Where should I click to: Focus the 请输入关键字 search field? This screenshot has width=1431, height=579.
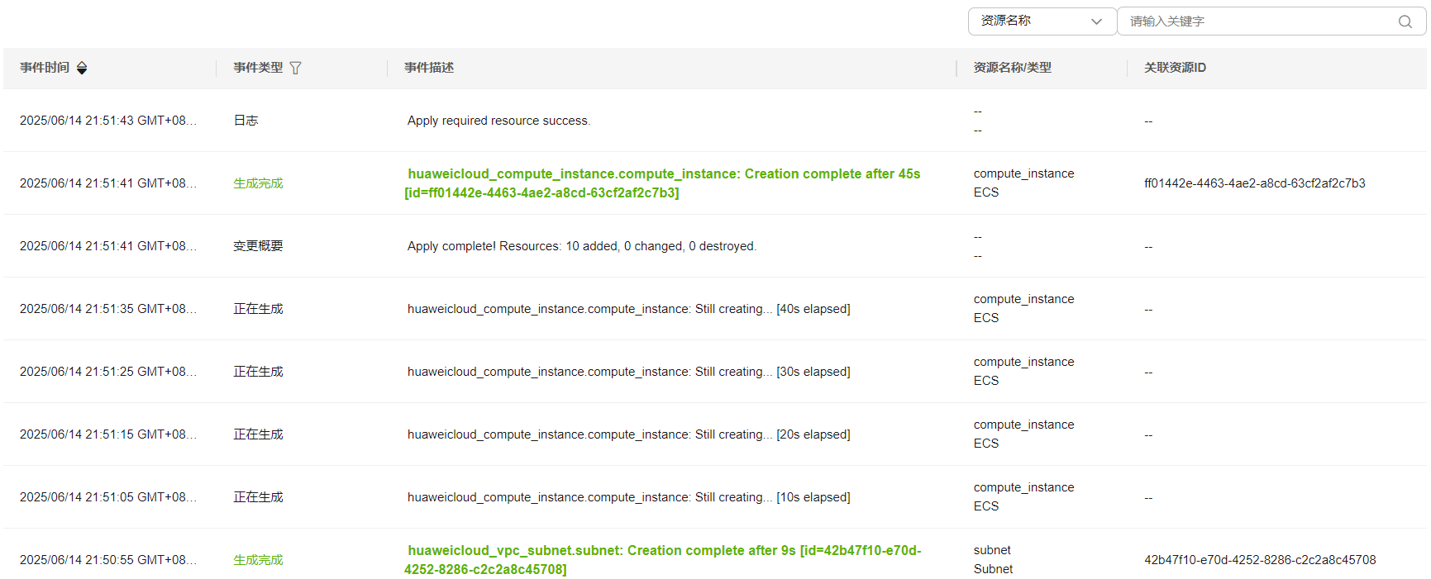1271,21
